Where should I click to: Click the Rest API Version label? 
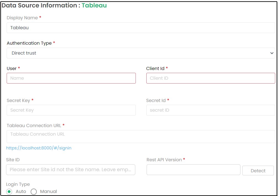click(x=164, y=160)
